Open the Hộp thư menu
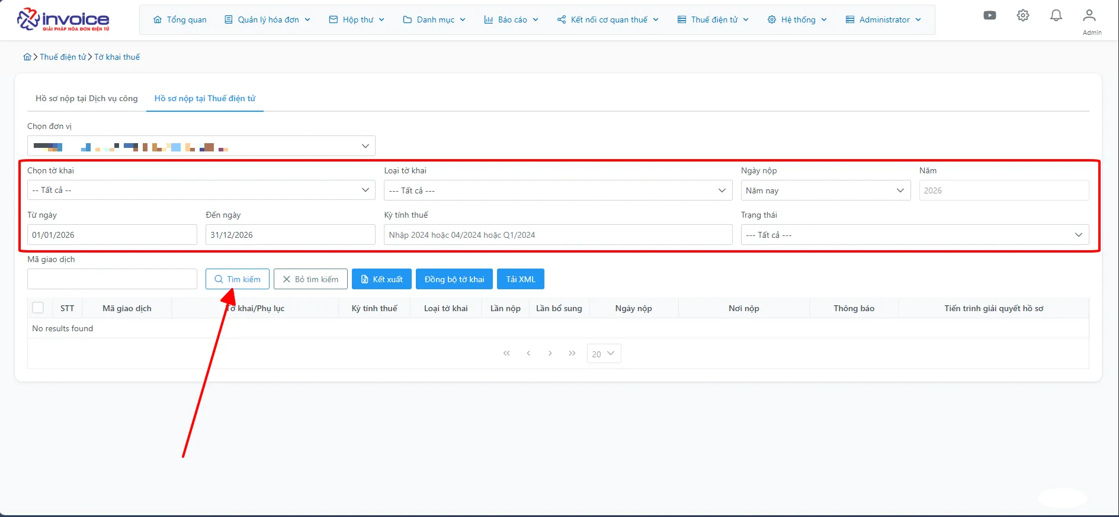 357,20
